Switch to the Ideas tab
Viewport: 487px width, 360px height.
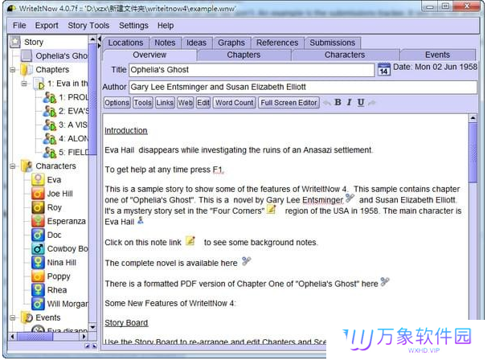click(196, 43)
